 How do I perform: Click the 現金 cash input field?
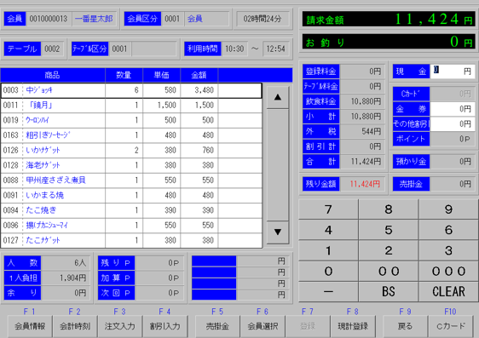(452, 72)
